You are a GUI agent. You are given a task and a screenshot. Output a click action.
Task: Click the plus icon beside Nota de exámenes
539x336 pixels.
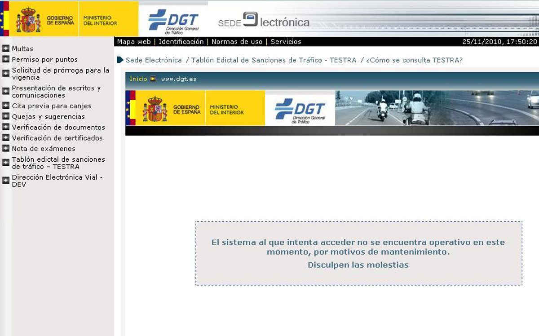click(6, 149)
